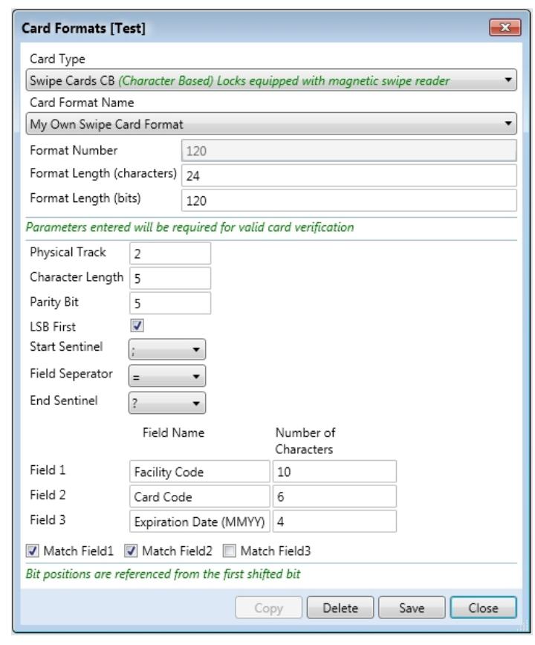
Task: Save the card format
Action: (x=412, y=608)
